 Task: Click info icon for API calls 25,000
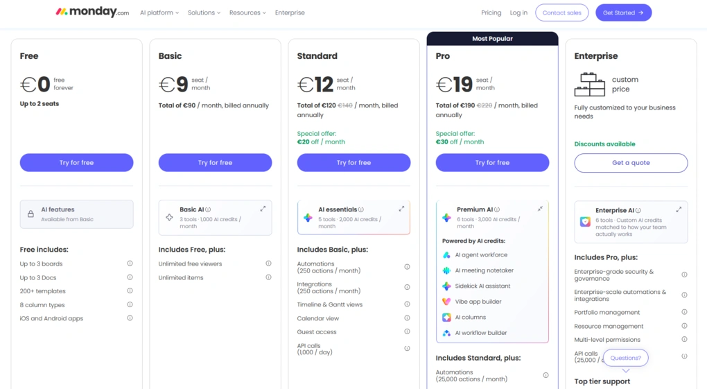(x=684, y=356)
